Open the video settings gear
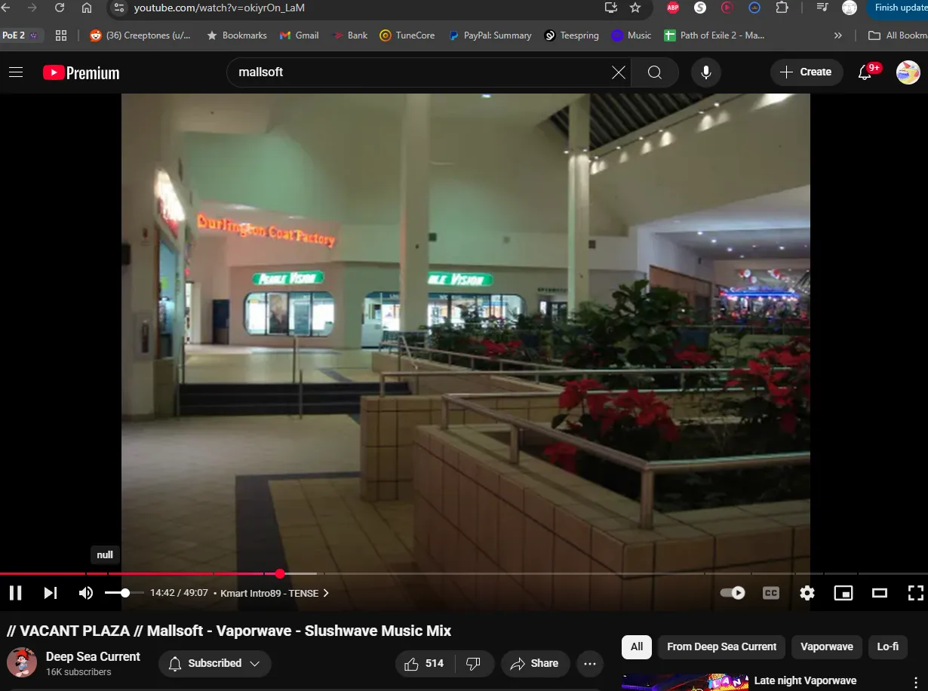The image size is (928, 691). tap(807, 593)
